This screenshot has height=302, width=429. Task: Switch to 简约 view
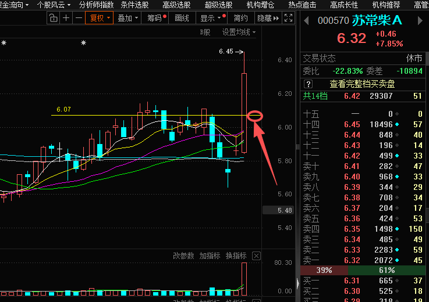coord(240,19)
